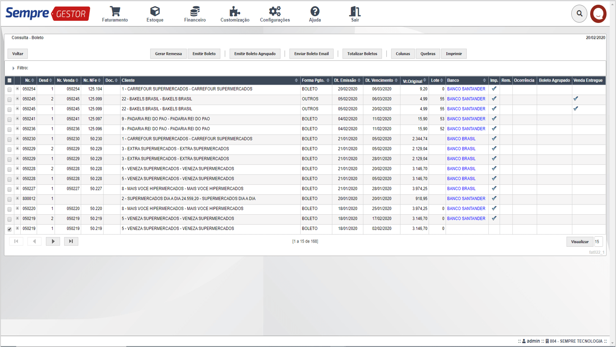
Task: Click Enviar Boleto Email
Action: [x=312, y=54]
